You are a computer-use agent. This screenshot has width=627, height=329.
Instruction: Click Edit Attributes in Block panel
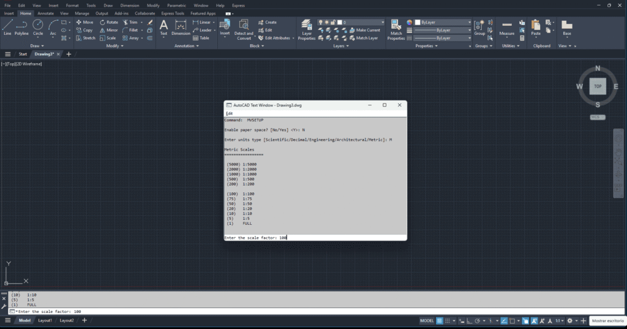[x=274, y=38]
